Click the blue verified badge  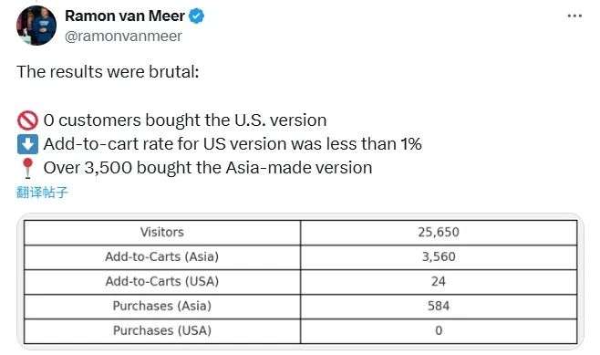[x=197, y=16]
